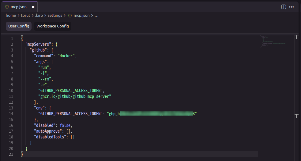Screen dimensions: 301x161
Task: Open the home breadcrumb folder
Action: click(x=11, y=15)
